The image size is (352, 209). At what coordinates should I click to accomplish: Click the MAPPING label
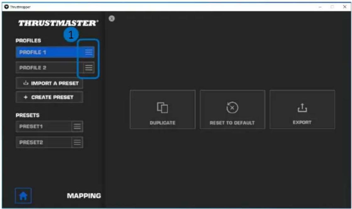click(x=84, y=196)
